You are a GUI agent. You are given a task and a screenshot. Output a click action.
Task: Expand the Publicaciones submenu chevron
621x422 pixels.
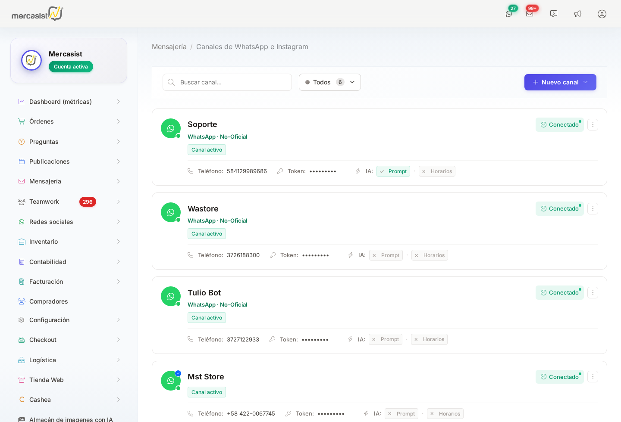tap(118, 161)
